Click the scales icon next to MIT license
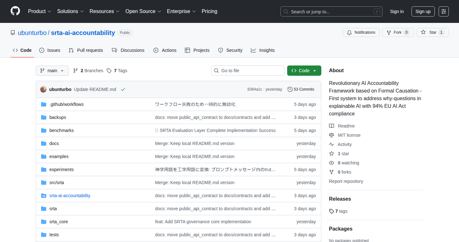 click(331, 135)
